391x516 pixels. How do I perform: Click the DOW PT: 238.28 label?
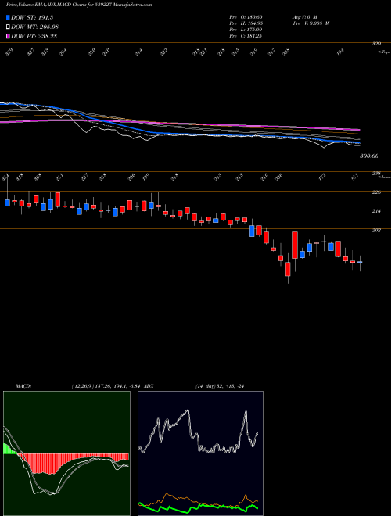34,36
